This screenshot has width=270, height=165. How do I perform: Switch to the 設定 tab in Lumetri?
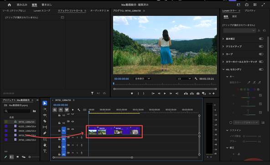234,16
